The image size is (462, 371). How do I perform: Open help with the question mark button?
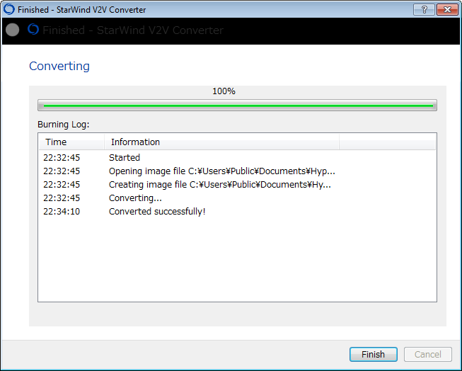point(423,8)
